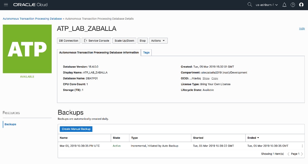Expand the Actions dropdown button
This screenshot has height=164, width=308.
[x=158, y=41]
